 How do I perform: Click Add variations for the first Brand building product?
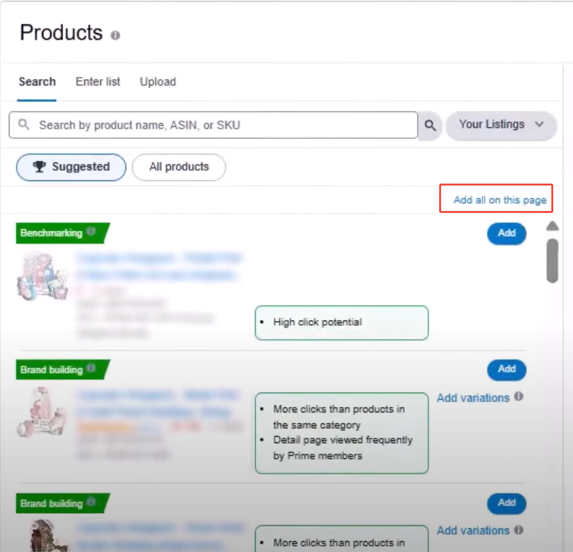coord(473,398)
